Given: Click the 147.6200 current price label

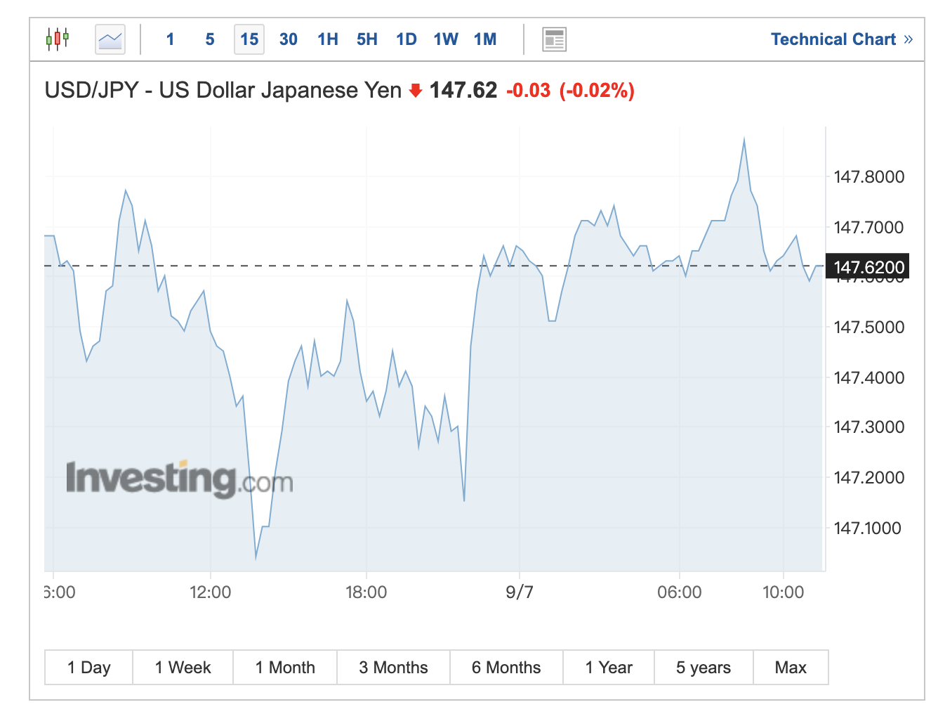Looking at the screenshot, I should [868, 267].
